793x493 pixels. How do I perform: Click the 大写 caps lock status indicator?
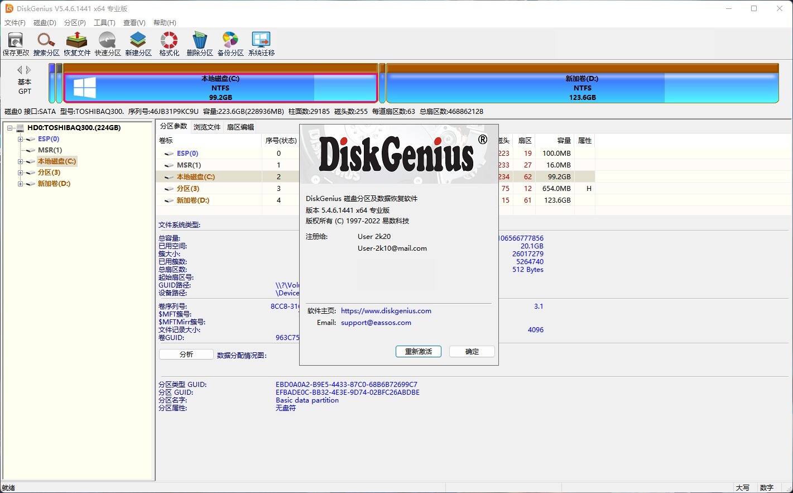[x=743, y=488]
